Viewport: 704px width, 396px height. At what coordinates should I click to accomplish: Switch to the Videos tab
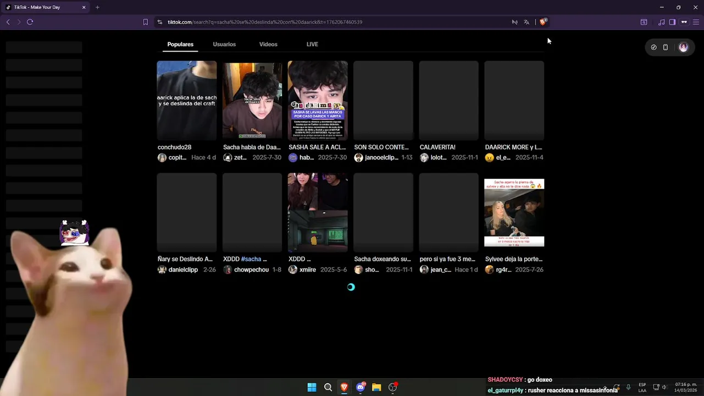pos(268,44)
